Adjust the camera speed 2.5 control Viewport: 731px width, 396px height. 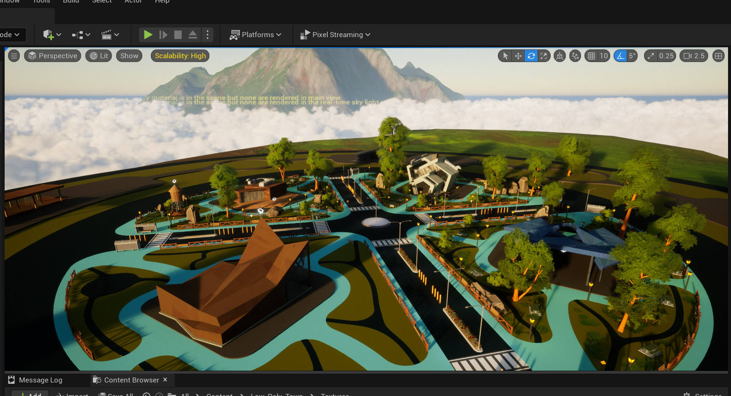click(x=693, y=55)
